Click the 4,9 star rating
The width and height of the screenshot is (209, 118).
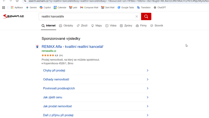pyautogui.click(x=52, y=55)
